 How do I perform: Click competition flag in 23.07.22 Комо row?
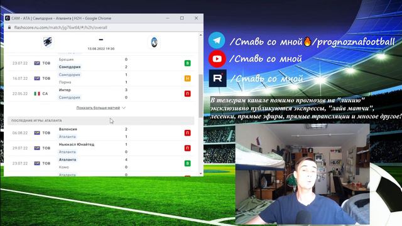pyautogui.click(x=37, y=163)
